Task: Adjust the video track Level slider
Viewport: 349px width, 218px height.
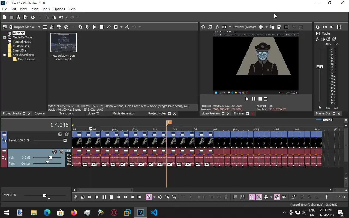Action: (65, 140)
